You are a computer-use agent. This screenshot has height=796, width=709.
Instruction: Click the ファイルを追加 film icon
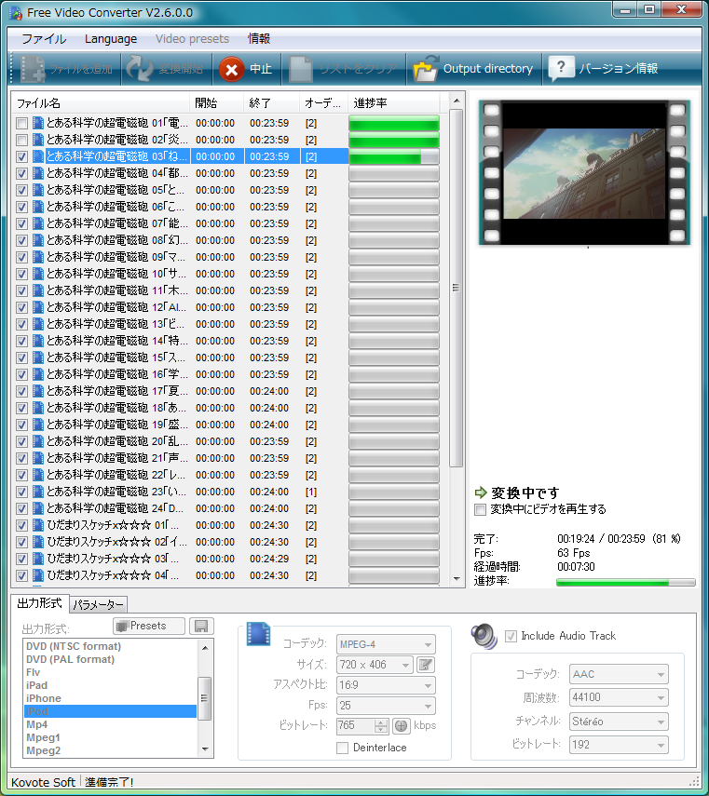pyautogui.click(x=33, y=69)
